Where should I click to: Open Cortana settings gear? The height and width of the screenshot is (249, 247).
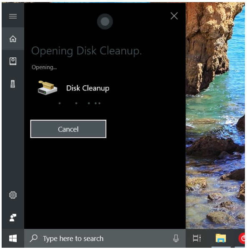13,195
